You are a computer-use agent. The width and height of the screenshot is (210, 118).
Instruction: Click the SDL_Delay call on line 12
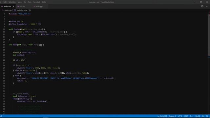pyautogui.click(x=47, y=34)
